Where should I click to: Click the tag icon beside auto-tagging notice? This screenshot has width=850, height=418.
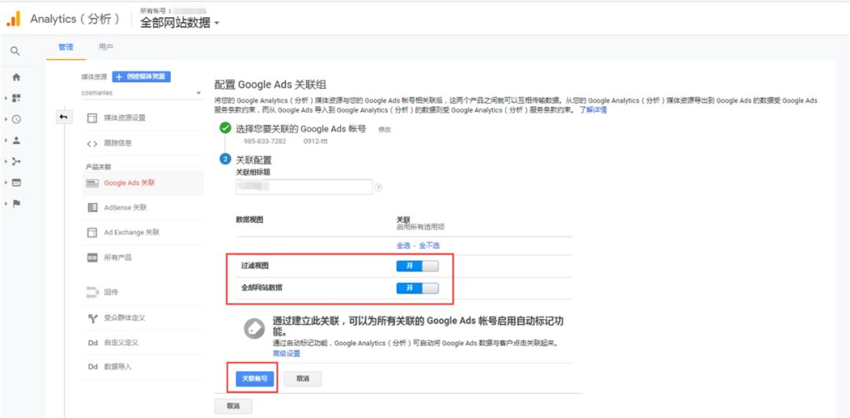coord(254,329)
